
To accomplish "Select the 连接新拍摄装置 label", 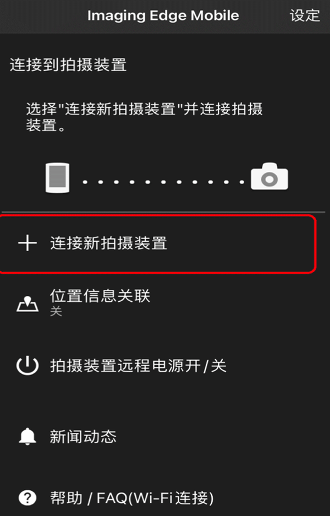I will [x=109, y=243].
